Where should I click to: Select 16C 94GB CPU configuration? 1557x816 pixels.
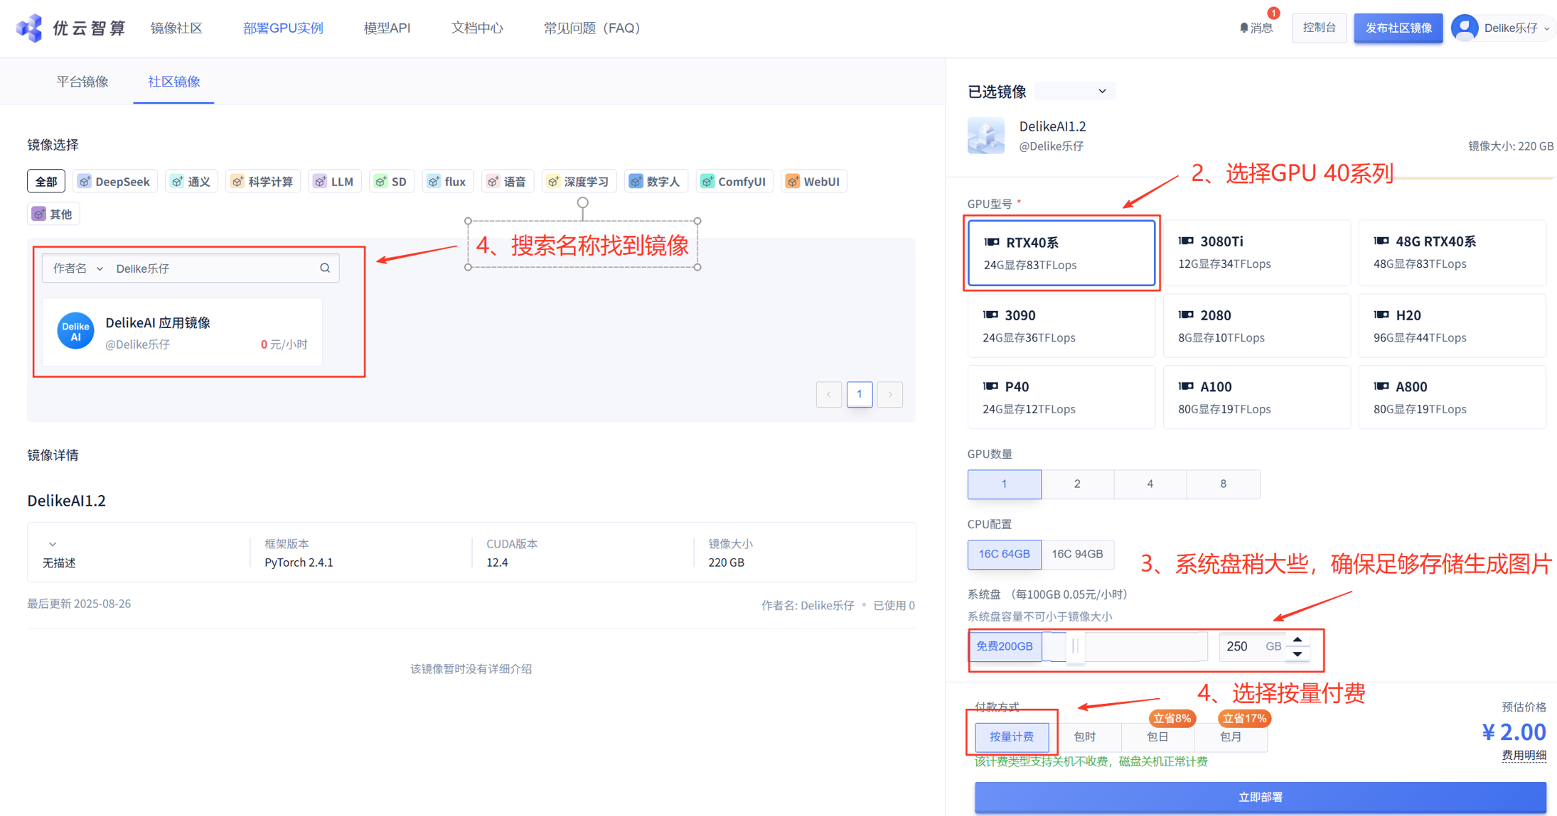point(1077,554)
